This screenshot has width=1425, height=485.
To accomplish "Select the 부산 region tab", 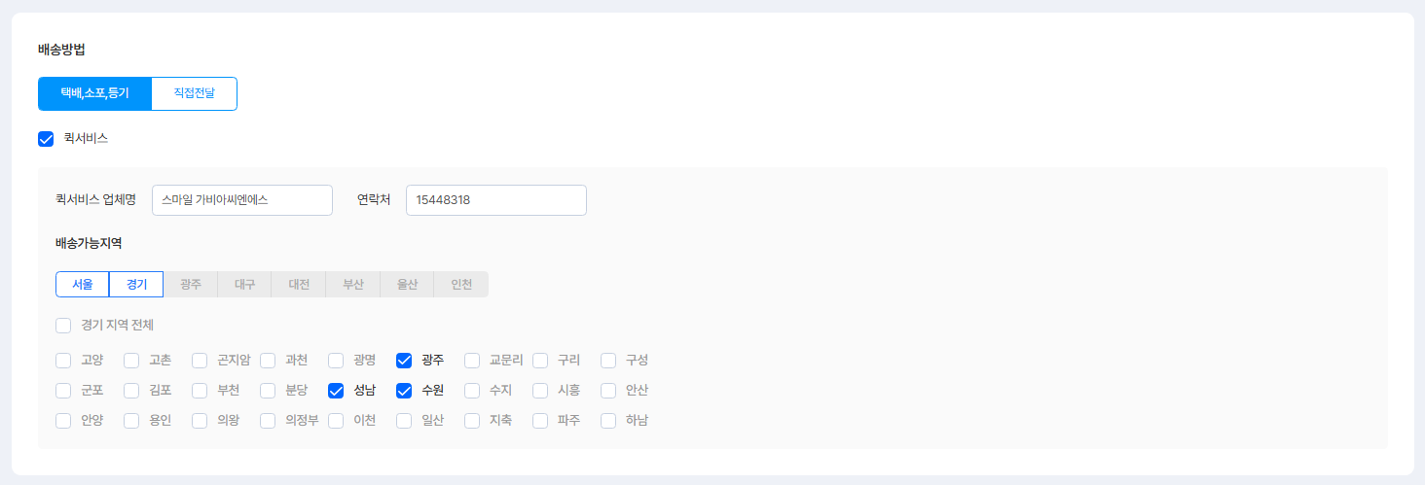I will tap(352, 285).
